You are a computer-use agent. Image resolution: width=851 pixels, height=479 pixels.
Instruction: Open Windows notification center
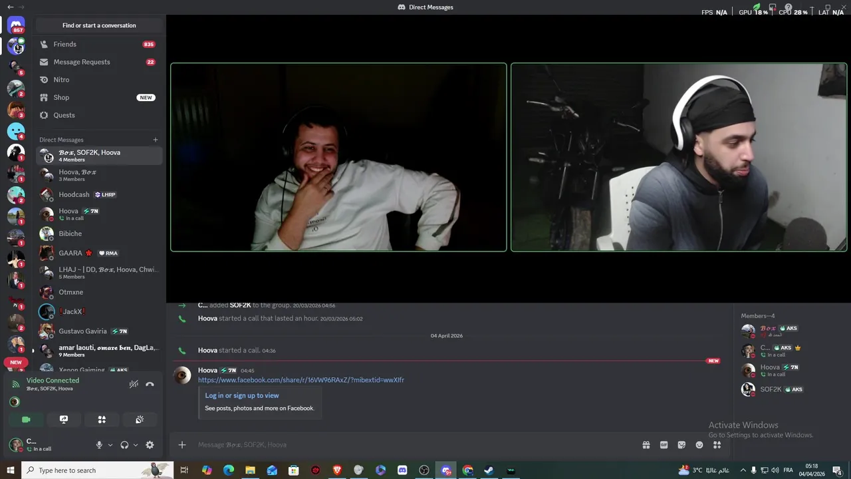[838, 470]
